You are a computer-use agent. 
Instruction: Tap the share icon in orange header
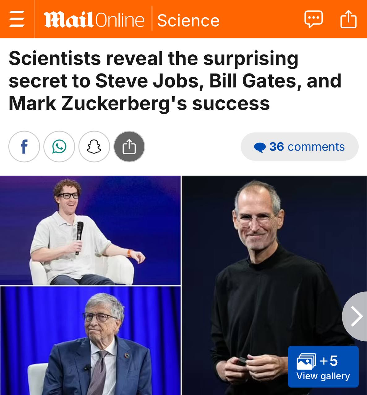[348, 19]
